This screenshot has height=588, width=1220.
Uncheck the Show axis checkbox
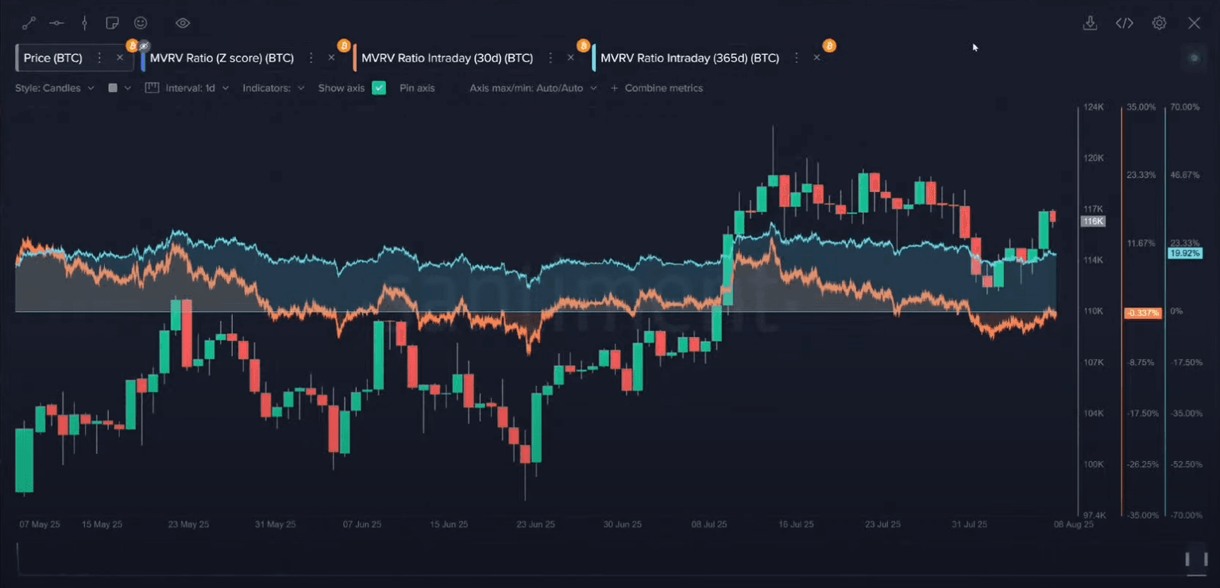point(379,88)
